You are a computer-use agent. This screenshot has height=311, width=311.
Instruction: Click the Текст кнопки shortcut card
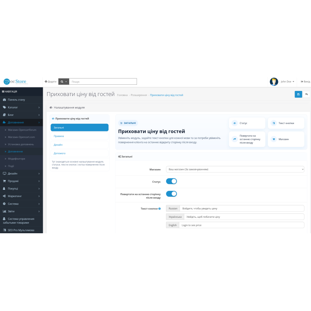click(x=286, y=123)
